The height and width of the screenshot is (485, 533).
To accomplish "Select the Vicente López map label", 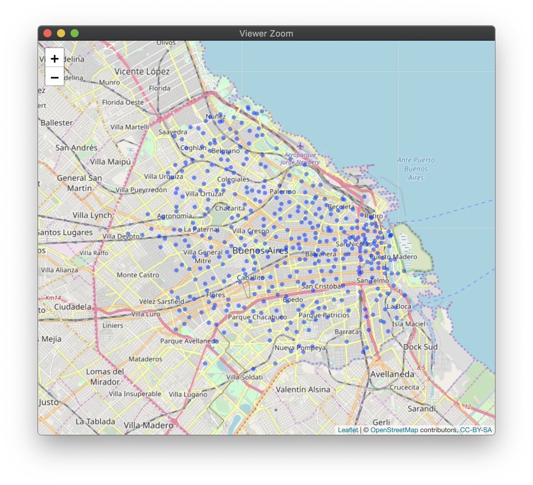I will click(142, 71).
